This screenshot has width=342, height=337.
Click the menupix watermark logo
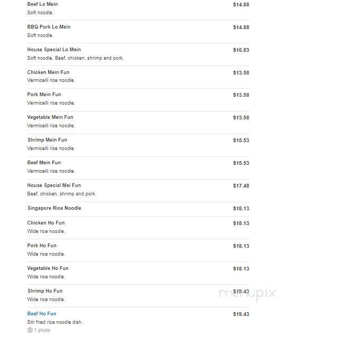(247, 294)
